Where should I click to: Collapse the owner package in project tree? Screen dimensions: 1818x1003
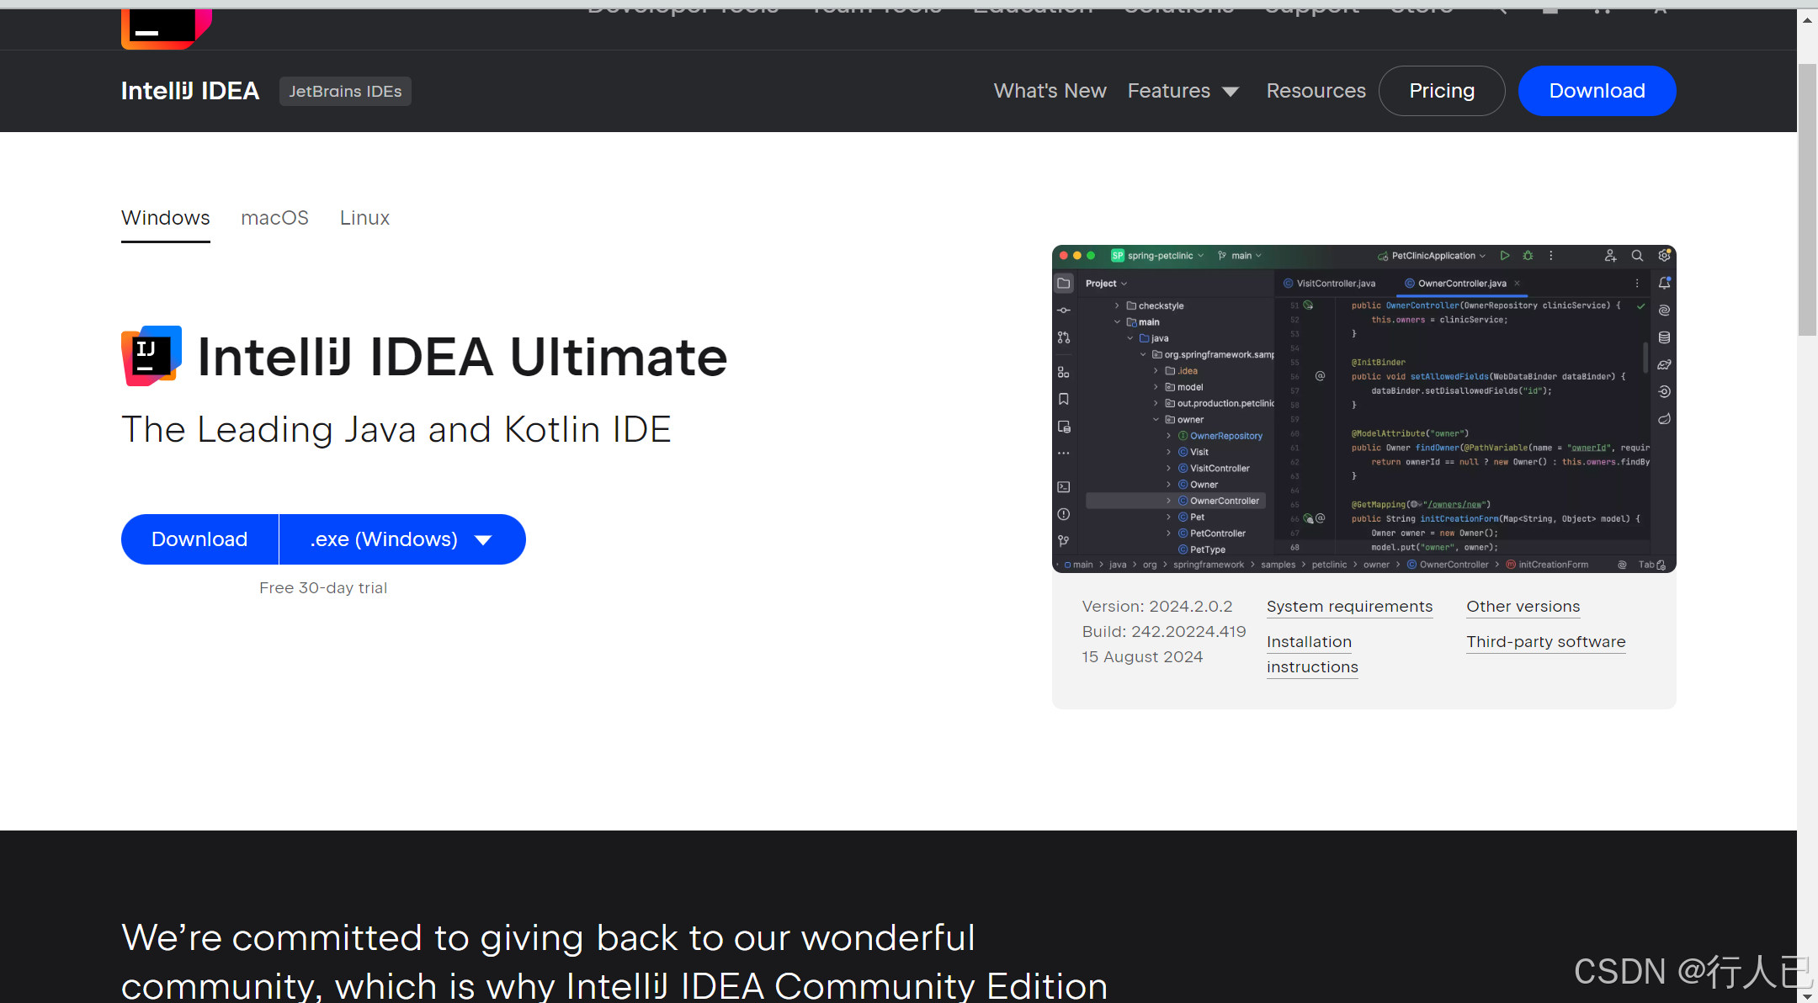[x=1156, y=420]
